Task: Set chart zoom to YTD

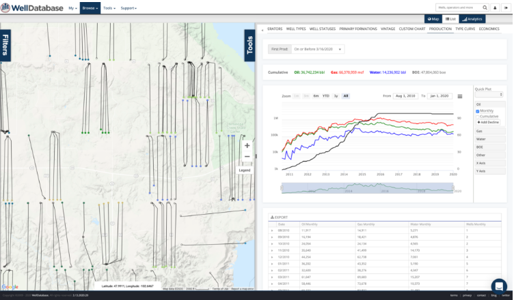Action: (325, 96)
